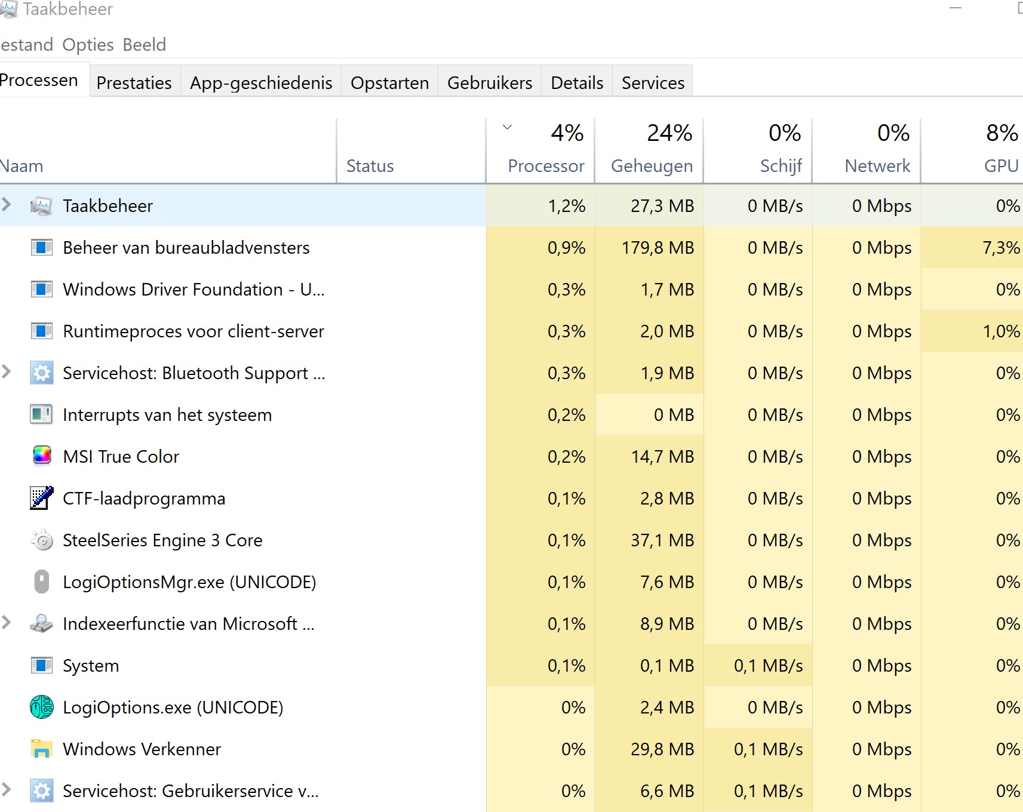Go to the Opstarten tab
Screen dimensions: 1023x812
pyautogui.click(x=389, y=82)
